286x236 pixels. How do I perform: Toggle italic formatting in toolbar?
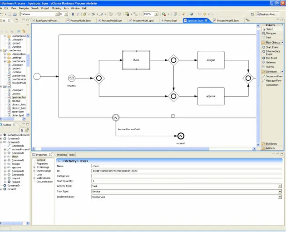(78, 14)
